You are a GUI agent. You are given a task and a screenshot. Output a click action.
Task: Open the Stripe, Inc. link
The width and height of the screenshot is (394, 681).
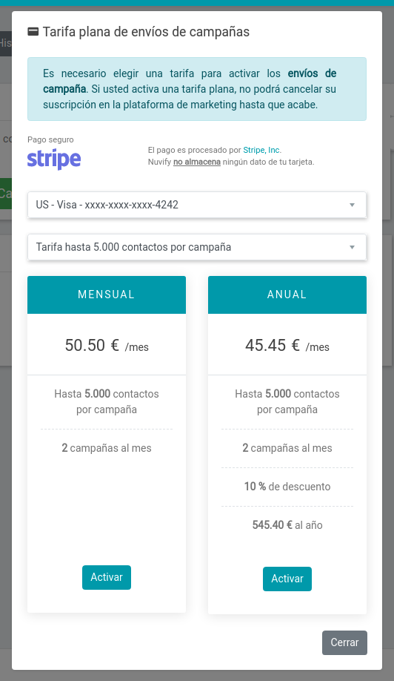point(261,150)
